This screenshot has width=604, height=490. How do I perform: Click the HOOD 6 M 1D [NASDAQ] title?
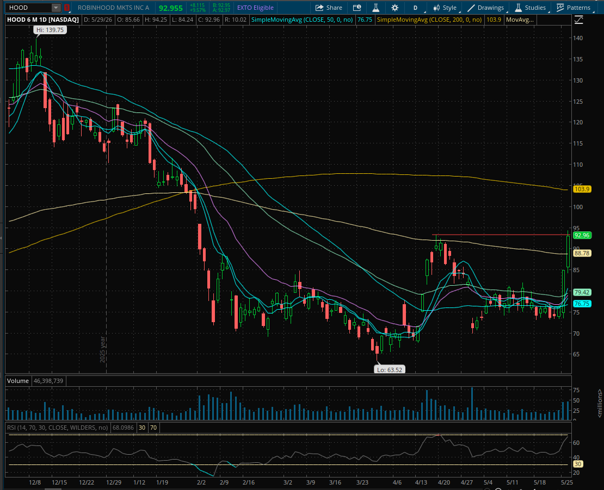pyautogui.click(x=43, y=19)
